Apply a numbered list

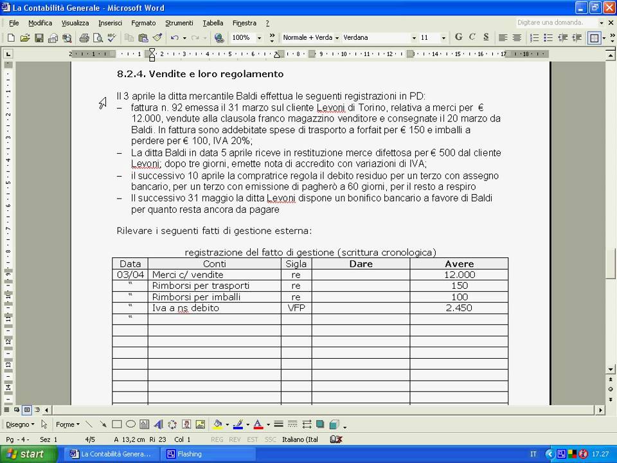point(534,38)
